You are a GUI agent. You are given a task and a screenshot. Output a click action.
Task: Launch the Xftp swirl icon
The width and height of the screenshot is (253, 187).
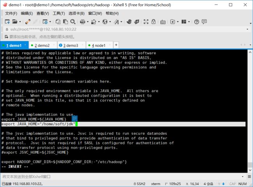pos(129,22)
